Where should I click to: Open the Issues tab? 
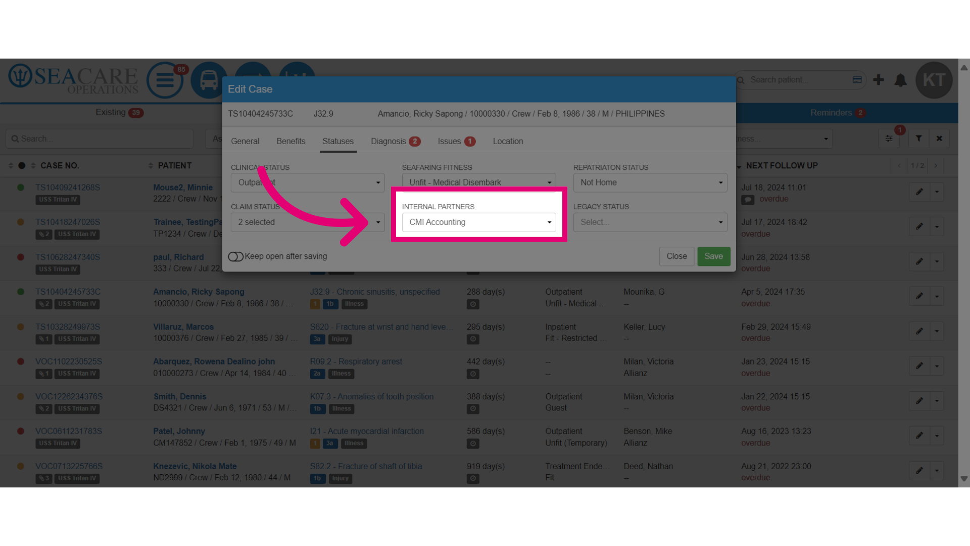click(x=456, y=142)
